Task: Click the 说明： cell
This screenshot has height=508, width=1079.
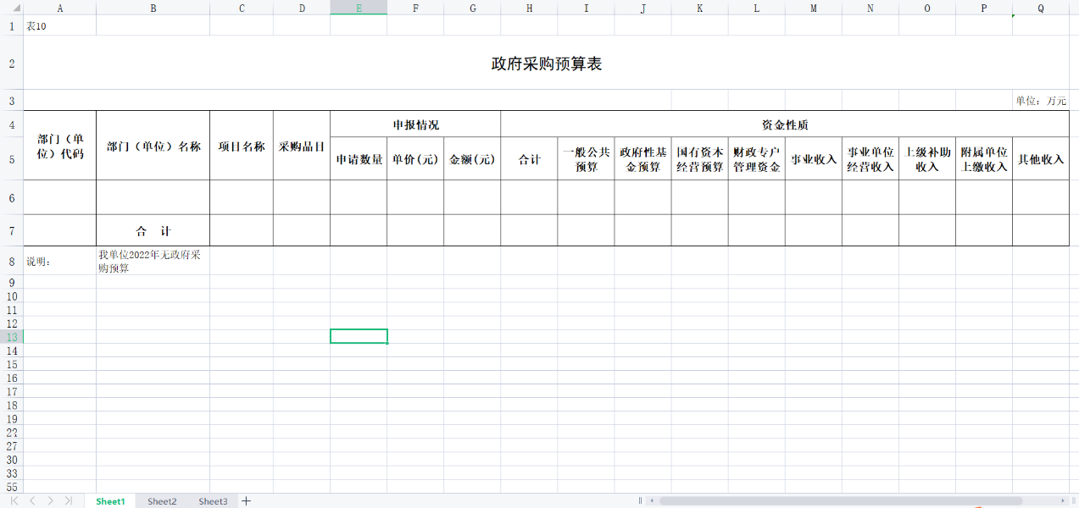Action: click(59, 262)
